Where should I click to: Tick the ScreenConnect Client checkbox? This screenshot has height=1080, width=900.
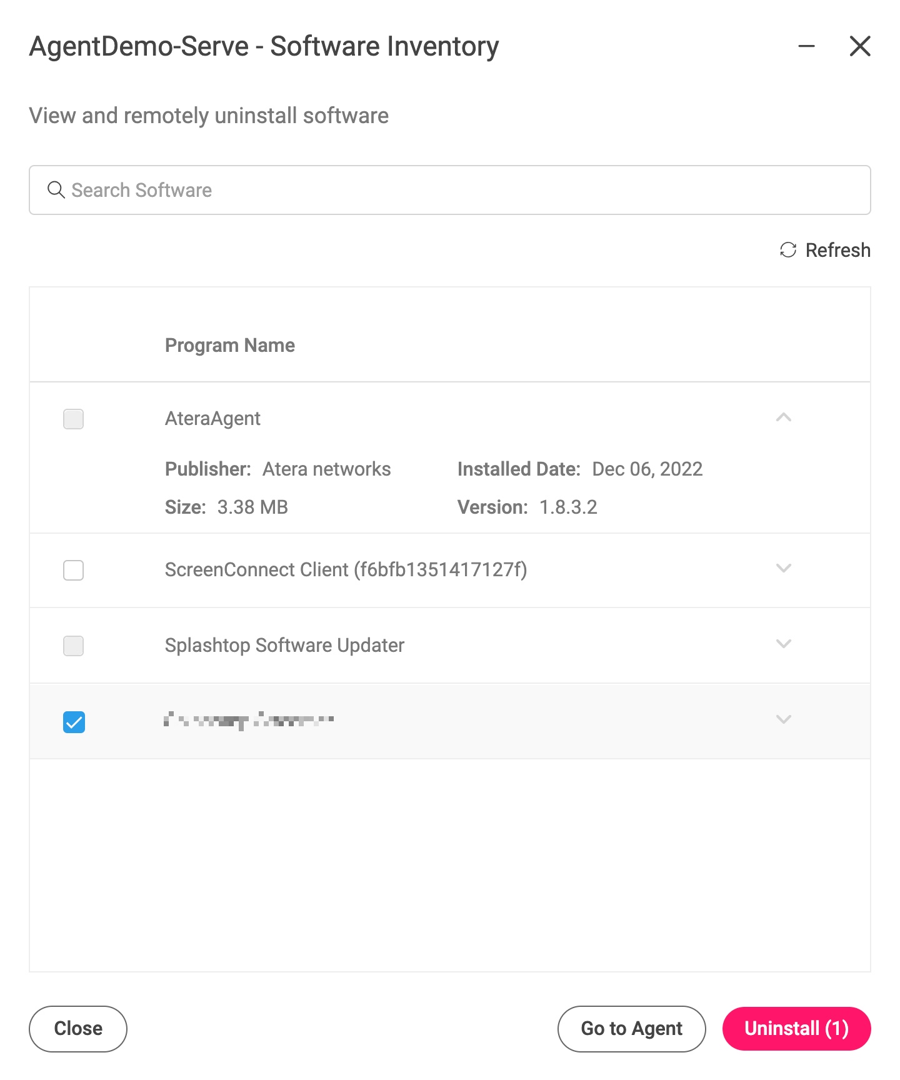point(74,570)
